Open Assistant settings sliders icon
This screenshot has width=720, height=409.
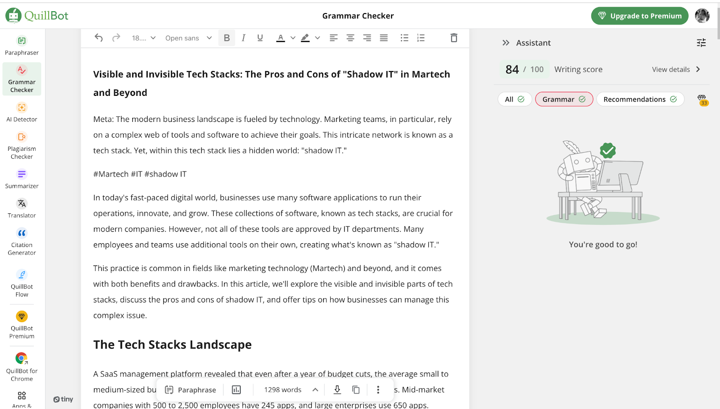[701, 43]
